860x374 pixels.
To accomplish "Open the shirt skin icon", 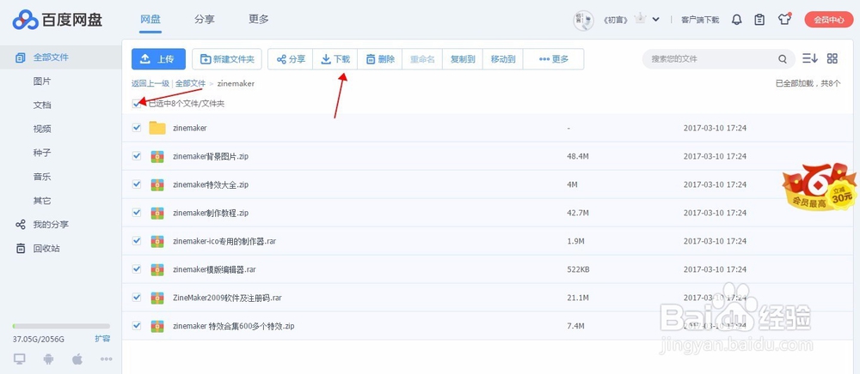I will coord(784,19).
